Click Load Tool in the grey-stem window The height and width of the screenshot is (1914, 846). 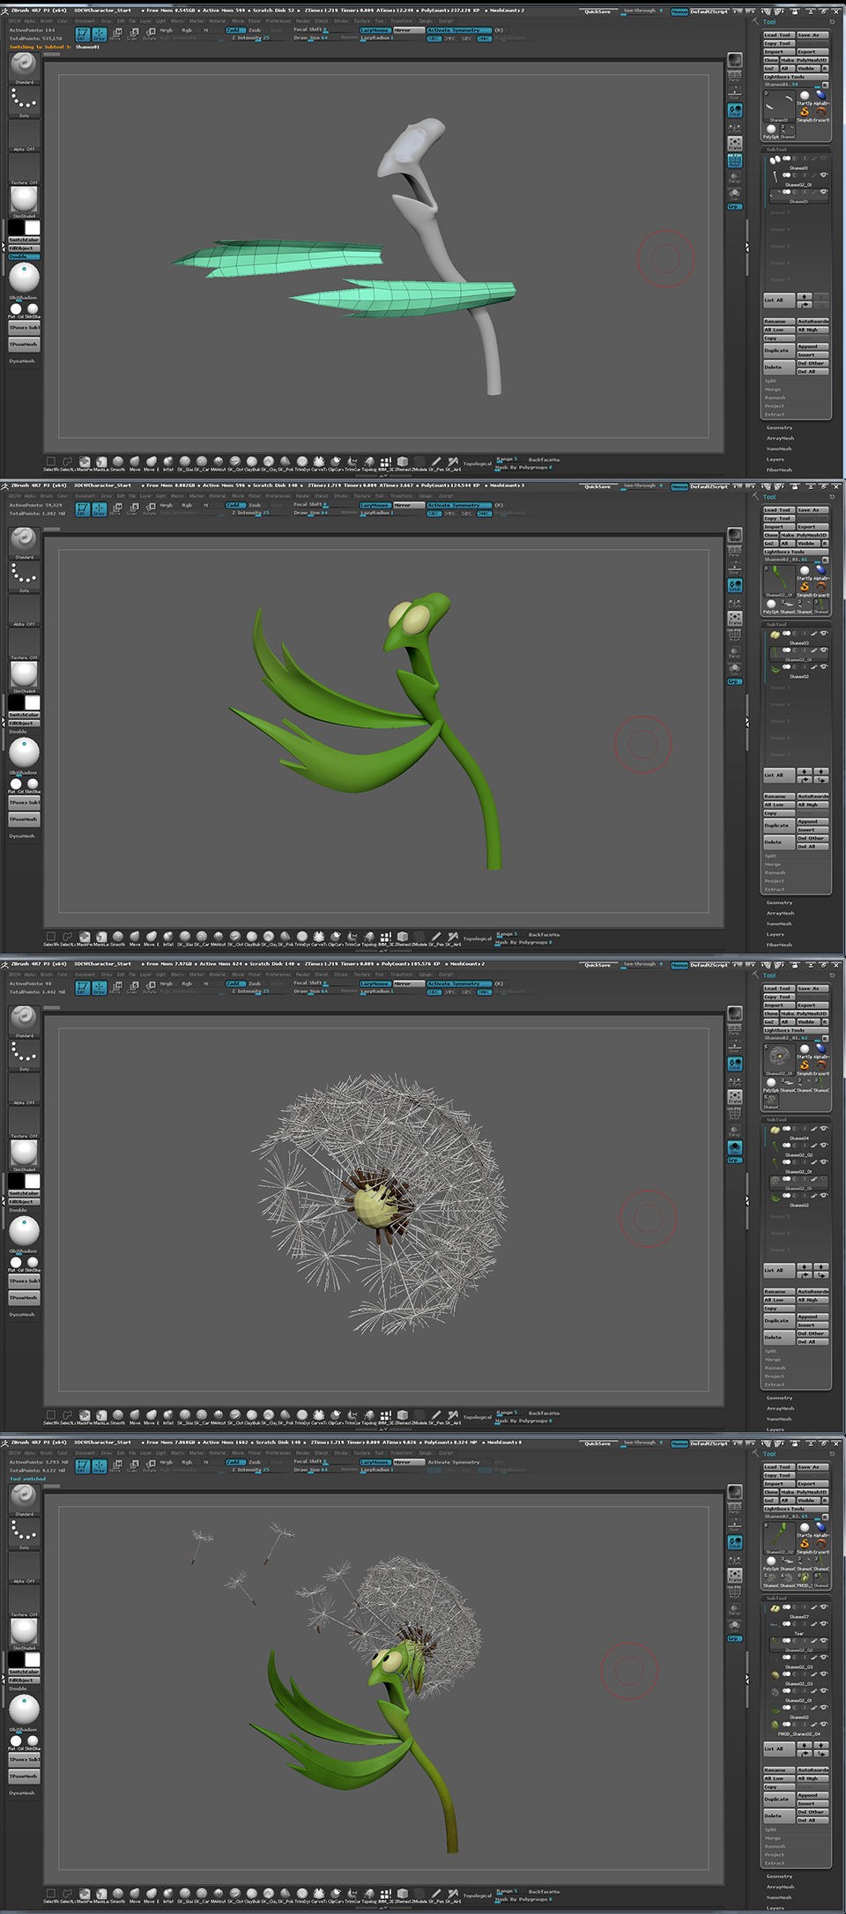[779, 35]
